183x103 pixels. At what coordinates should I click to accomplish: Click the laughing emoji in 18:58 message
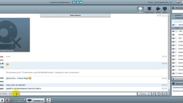click(7, 64)
